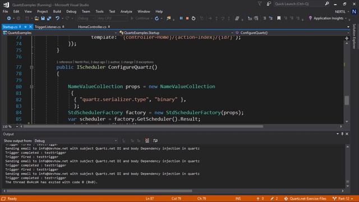The image size is (359, 202).
Task: Click the Quartz.net-Exercise-Files repository in status bar
Action: [305, 199]
